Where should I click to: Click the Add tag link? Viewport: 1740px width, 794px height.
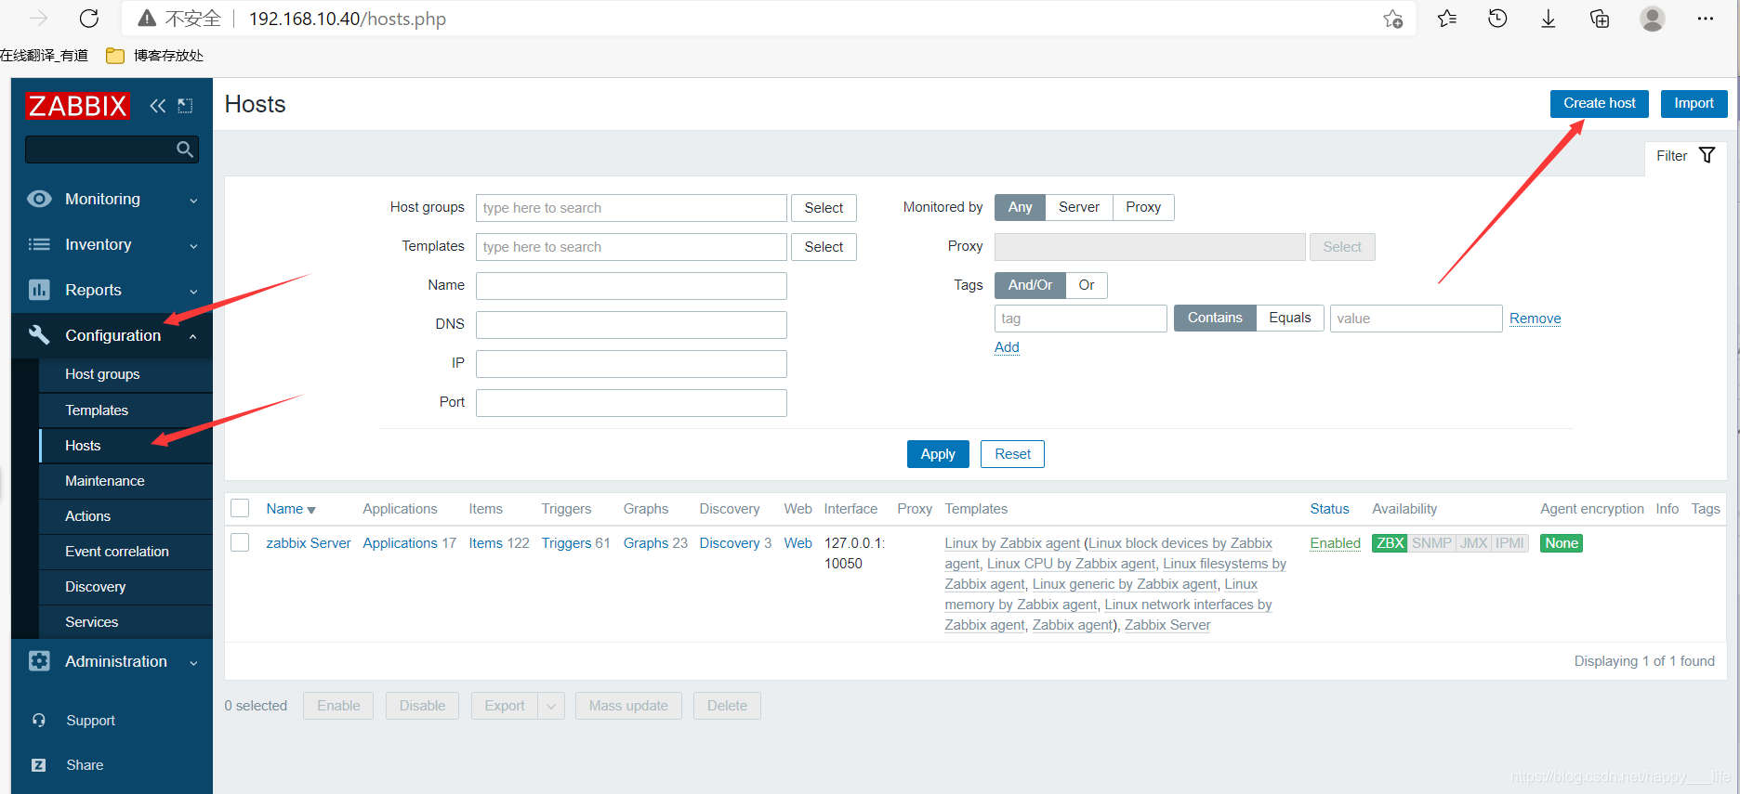tap(1007, 347)
